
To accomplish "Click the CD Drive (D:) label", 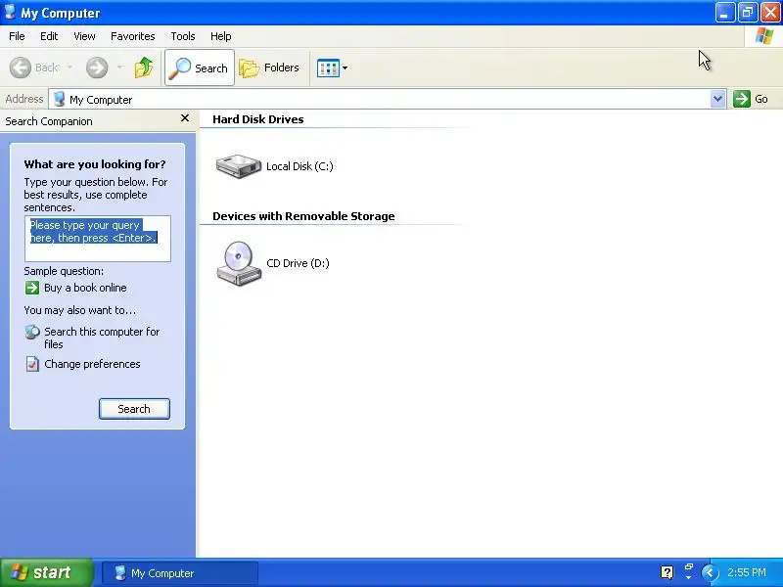I will click(299, 263).
